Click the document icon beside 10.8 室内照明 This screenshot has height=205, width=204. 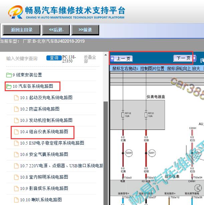pyautogui.click(x=16, y=177)
